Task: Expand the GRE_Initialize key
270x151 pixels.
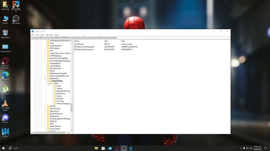Action: pyautogui.click(x=46, y=48)
